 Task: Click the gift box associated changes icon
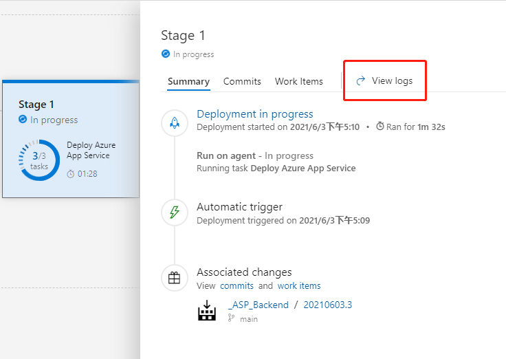pyautogui.click(x=175, y=278)
